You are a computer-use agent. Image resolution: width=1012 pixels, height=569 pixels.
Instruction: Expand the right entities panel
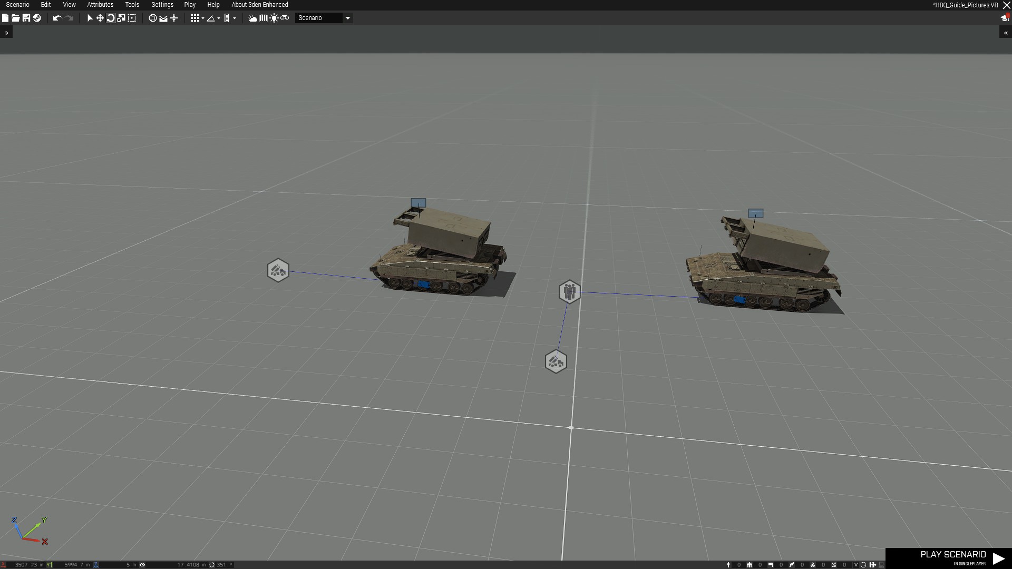(x=1006, y=33)
